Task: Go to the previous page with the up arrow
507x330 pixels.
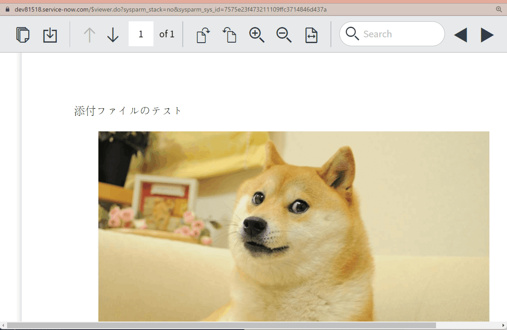Action: pyautogui.click(x=89, y=35)
